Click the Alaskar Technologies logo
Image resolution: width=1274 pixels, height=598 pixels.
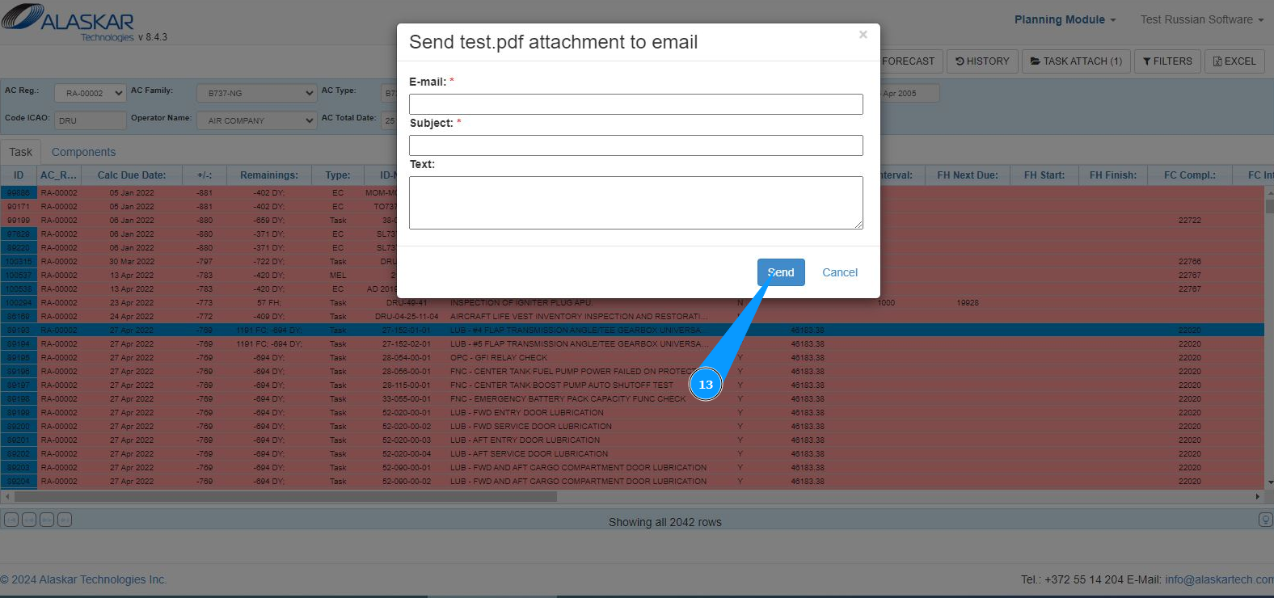68,21
